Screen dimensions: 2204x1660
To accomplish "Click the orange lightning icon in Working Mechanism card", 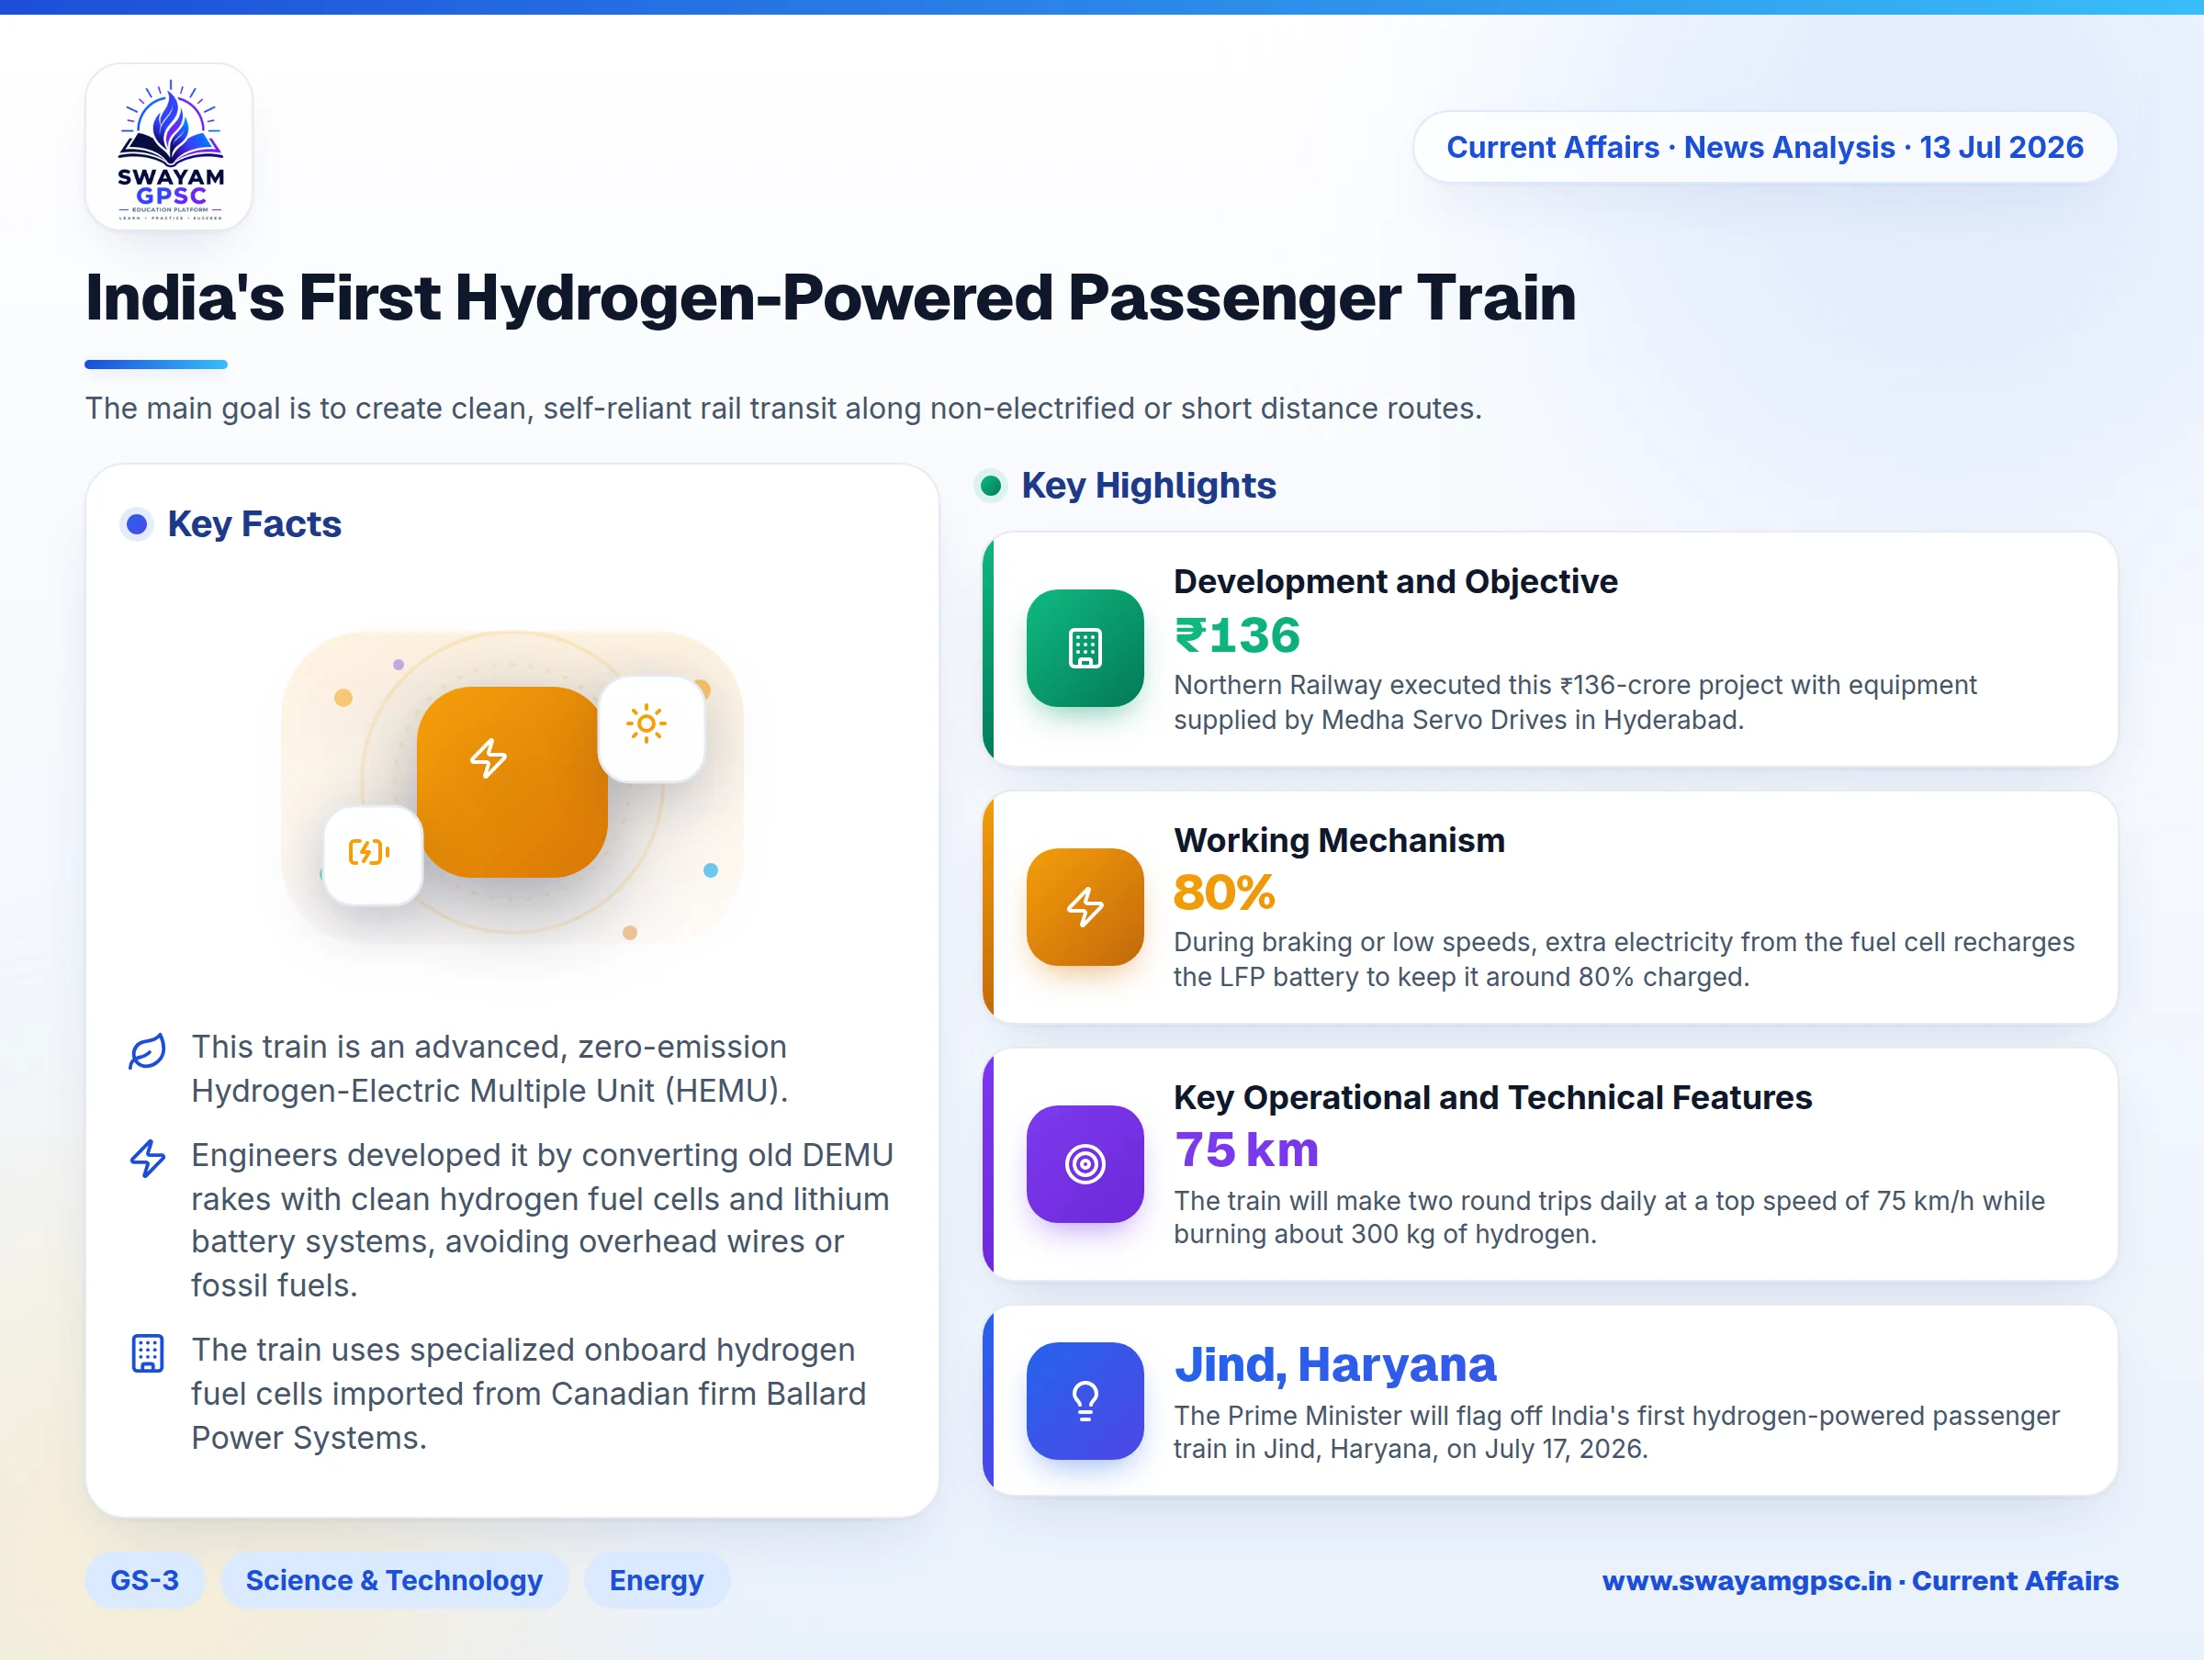I will tap(1085, 905).
